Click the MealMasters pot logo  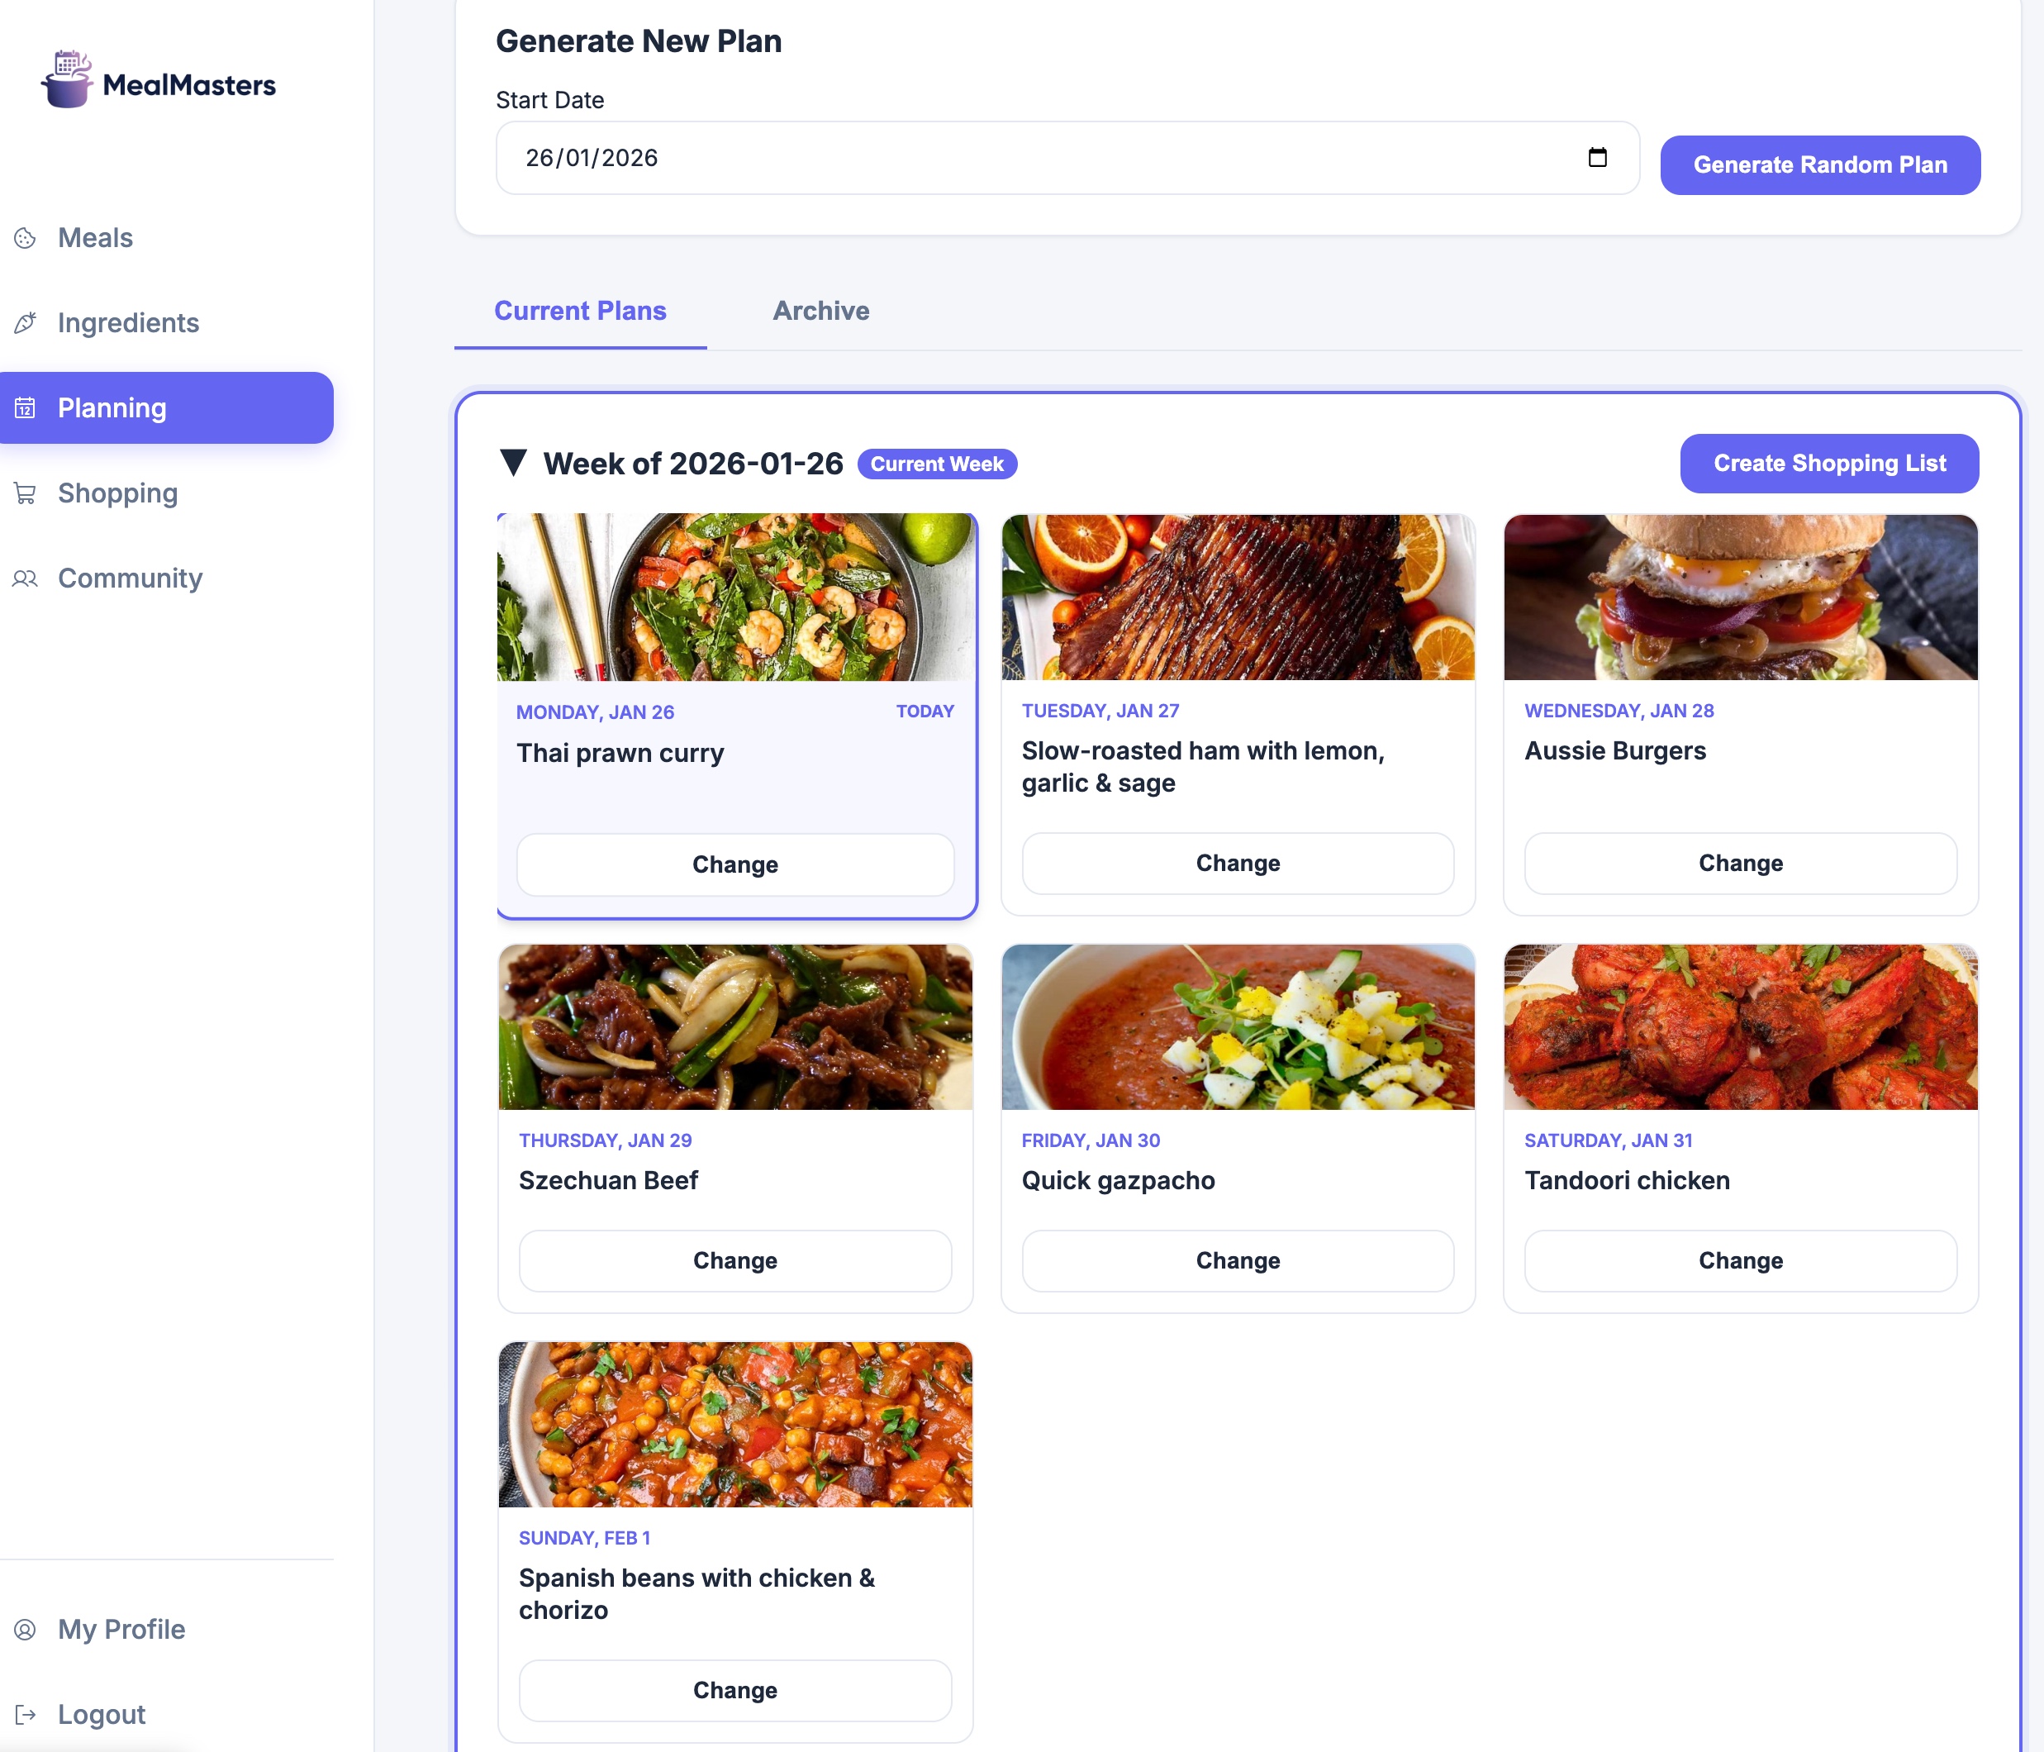point(65,82)
